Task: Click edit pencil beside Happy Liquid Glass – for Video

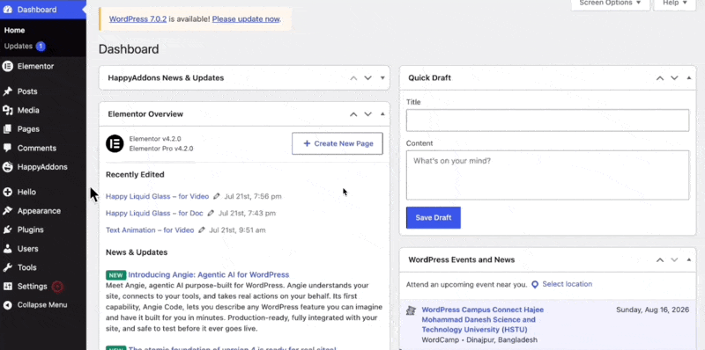Action: (x=217, y=196)
